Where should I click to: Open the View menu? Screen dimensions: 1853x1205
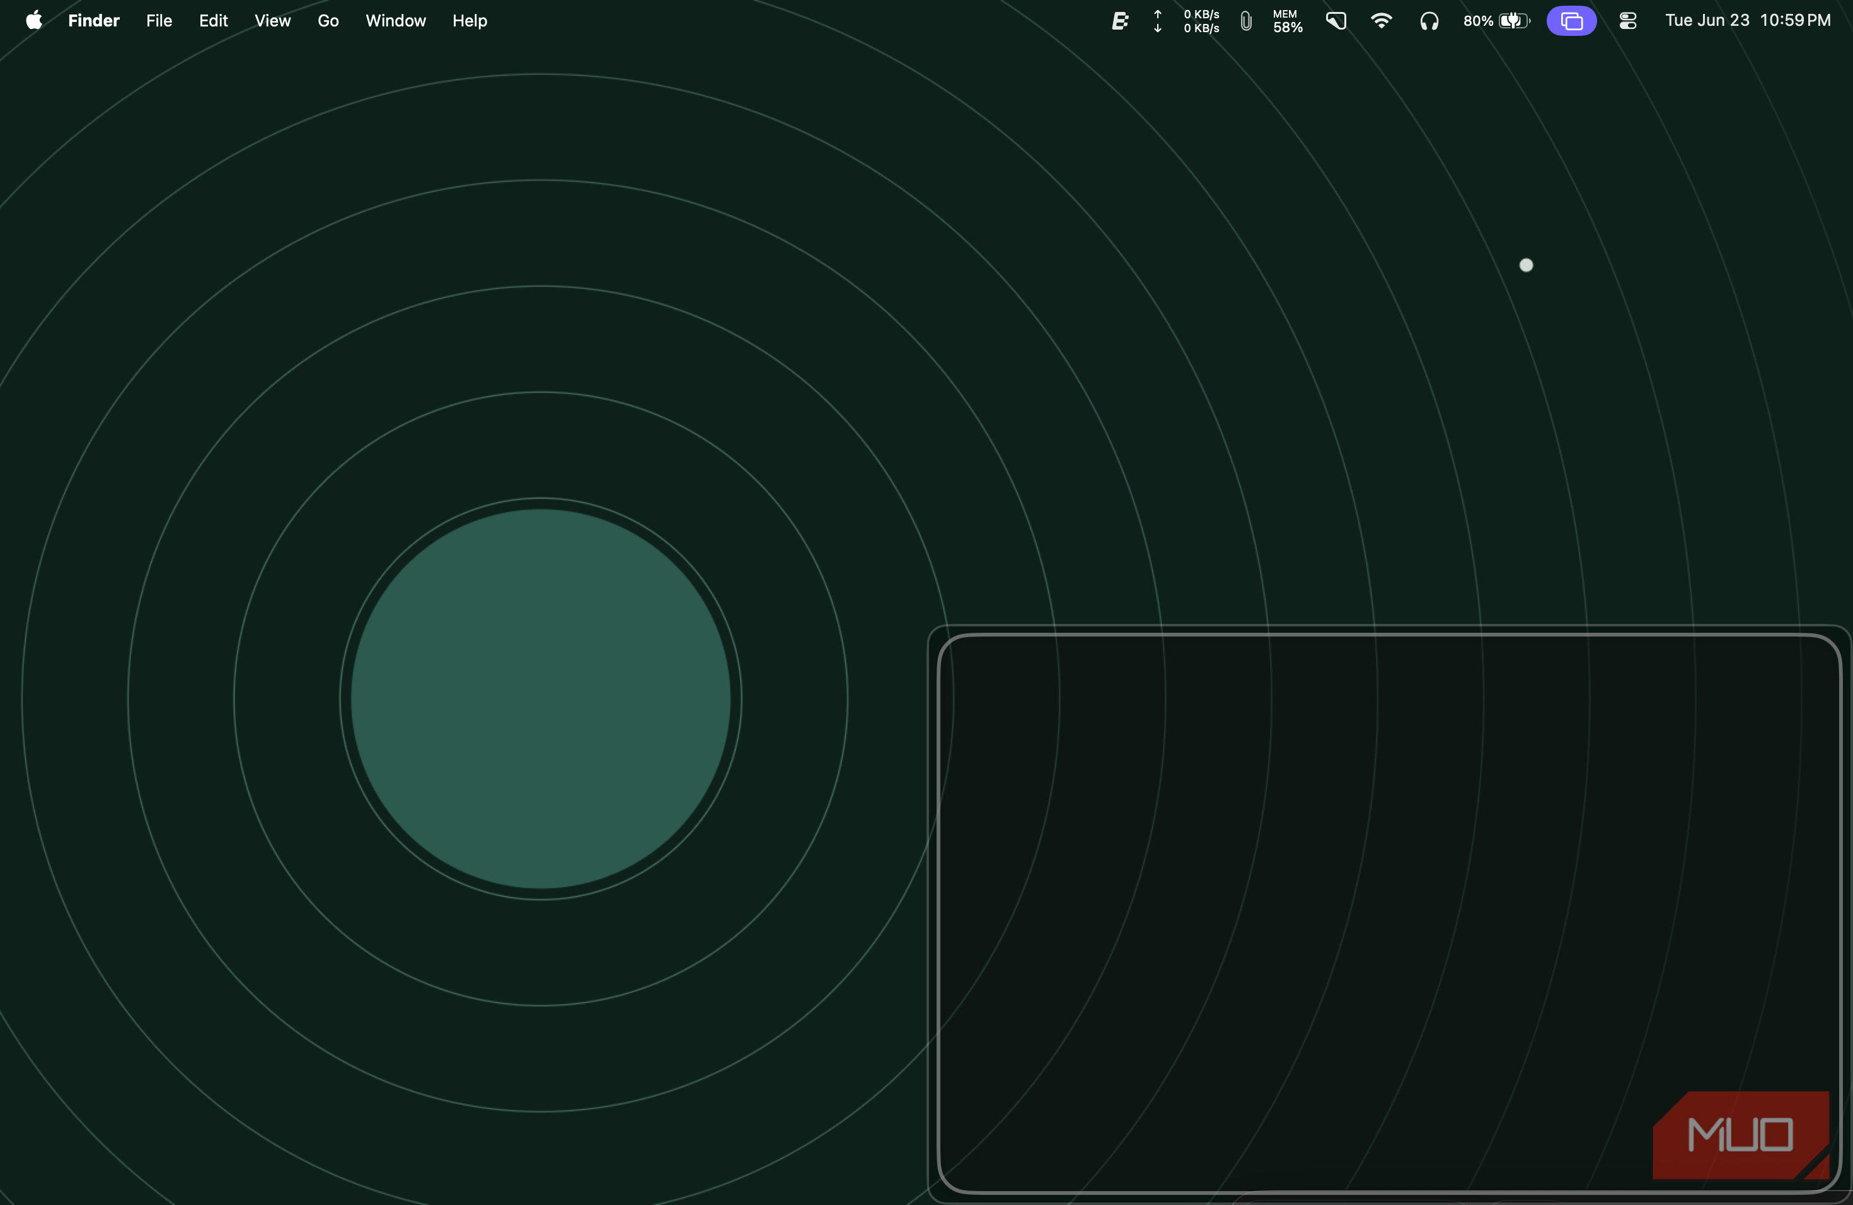click(x=272, y=20)
